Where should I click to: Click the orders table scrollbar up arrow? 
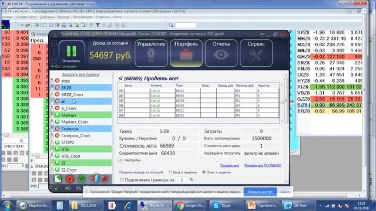[281, 85]
